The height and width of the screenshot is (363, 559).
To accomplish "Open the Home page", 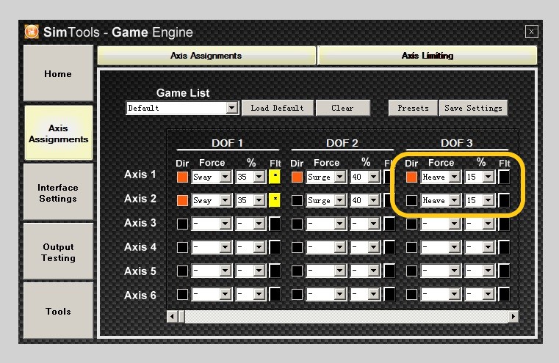I will tap(58, 73).
